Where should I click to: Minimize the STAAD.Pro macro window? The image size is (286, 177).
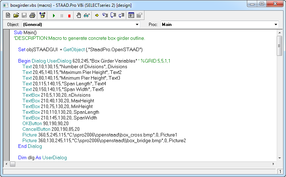pyautogui.click(x=252, y=4)
